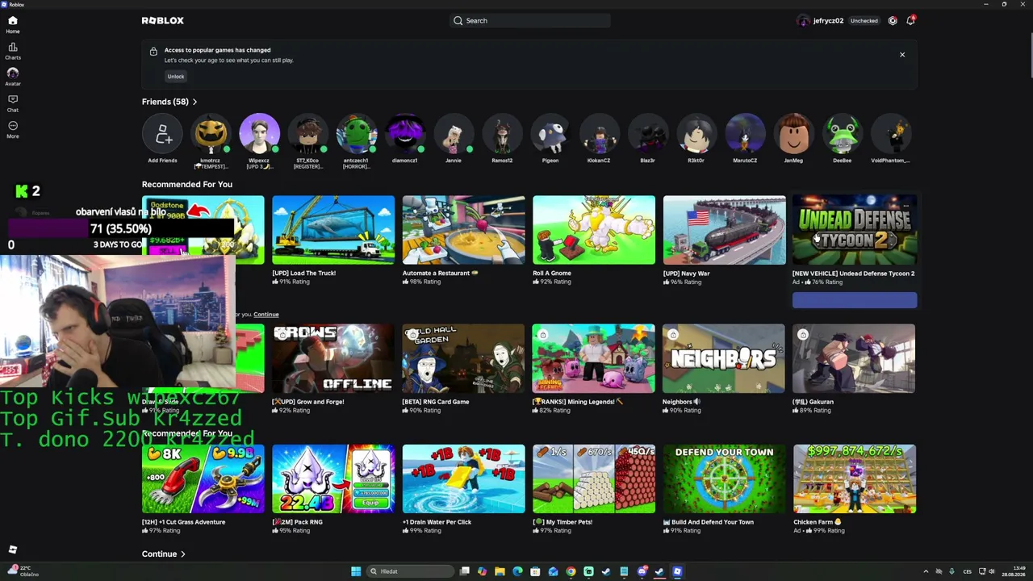Open the Cut Grass Adventure game
This screenshot has height=581, width=1033.
(x=203, y=479)
